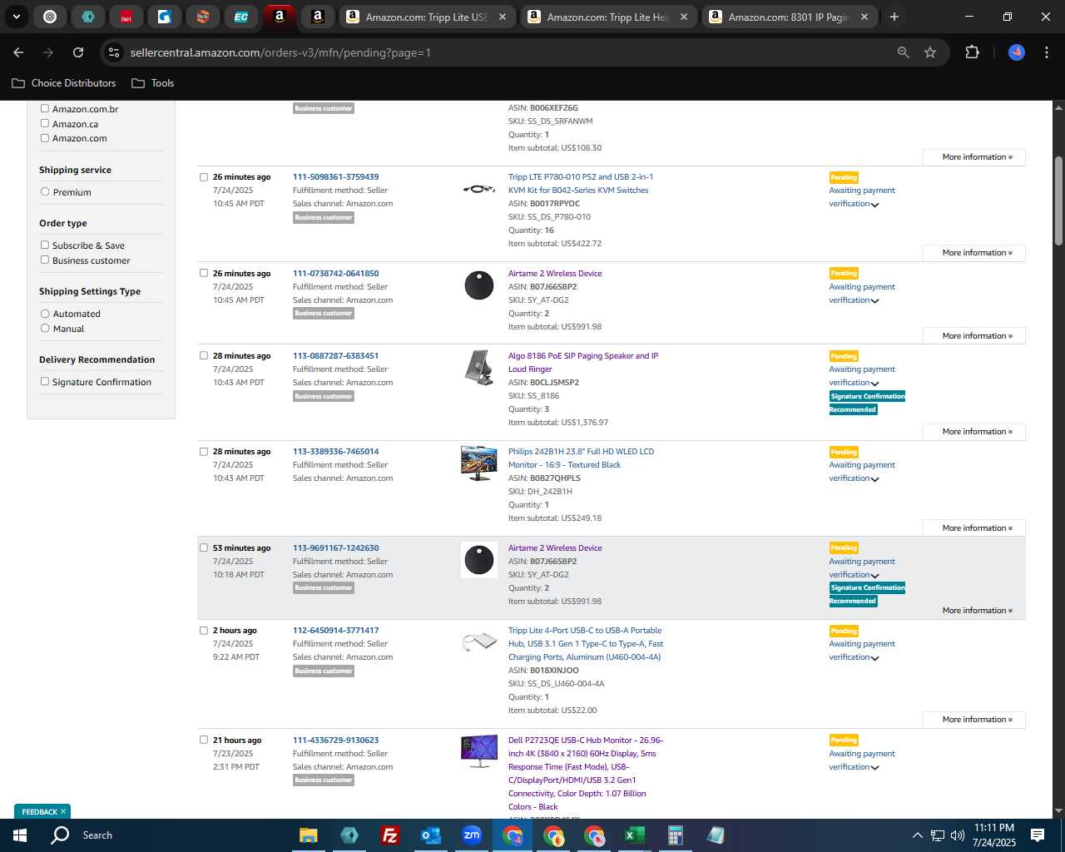Open the notification center icon
Screen dimensions: 1065x852
coord(1038,835)
